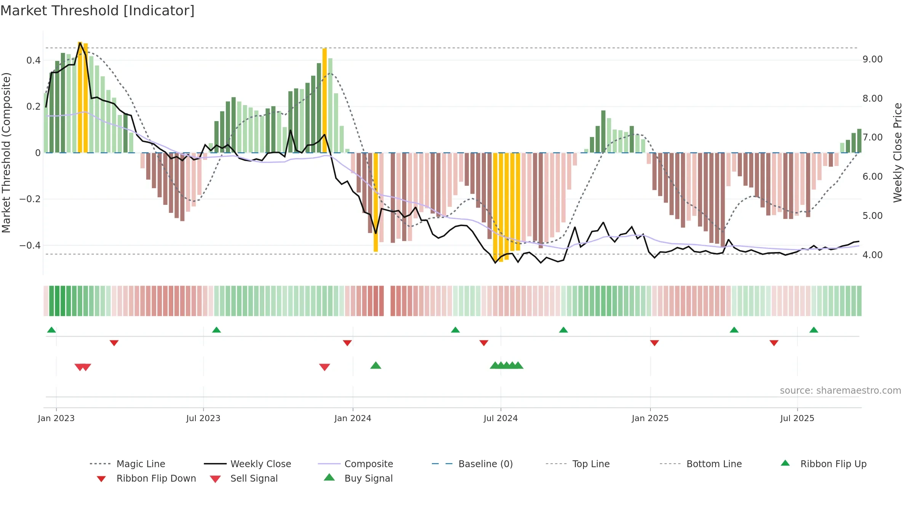Toggle the Sell Signal legend entry

(x=244, y=478)
